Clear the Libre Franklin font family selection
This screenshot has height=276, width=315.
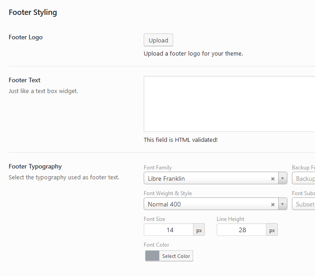tap(273, 178)
